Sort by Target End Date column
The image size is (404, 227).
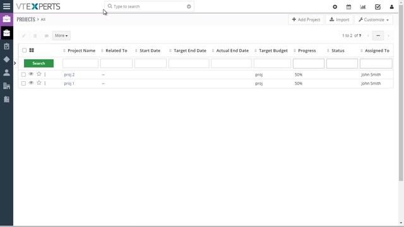pyautogui.click(x=190, y=50)
